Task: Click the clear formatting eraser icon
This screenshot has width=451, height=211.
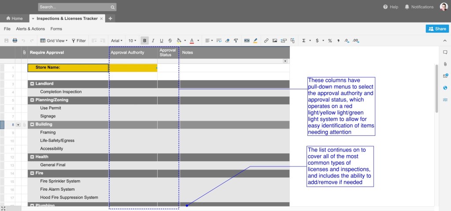Action: click(x=227, y=41)
